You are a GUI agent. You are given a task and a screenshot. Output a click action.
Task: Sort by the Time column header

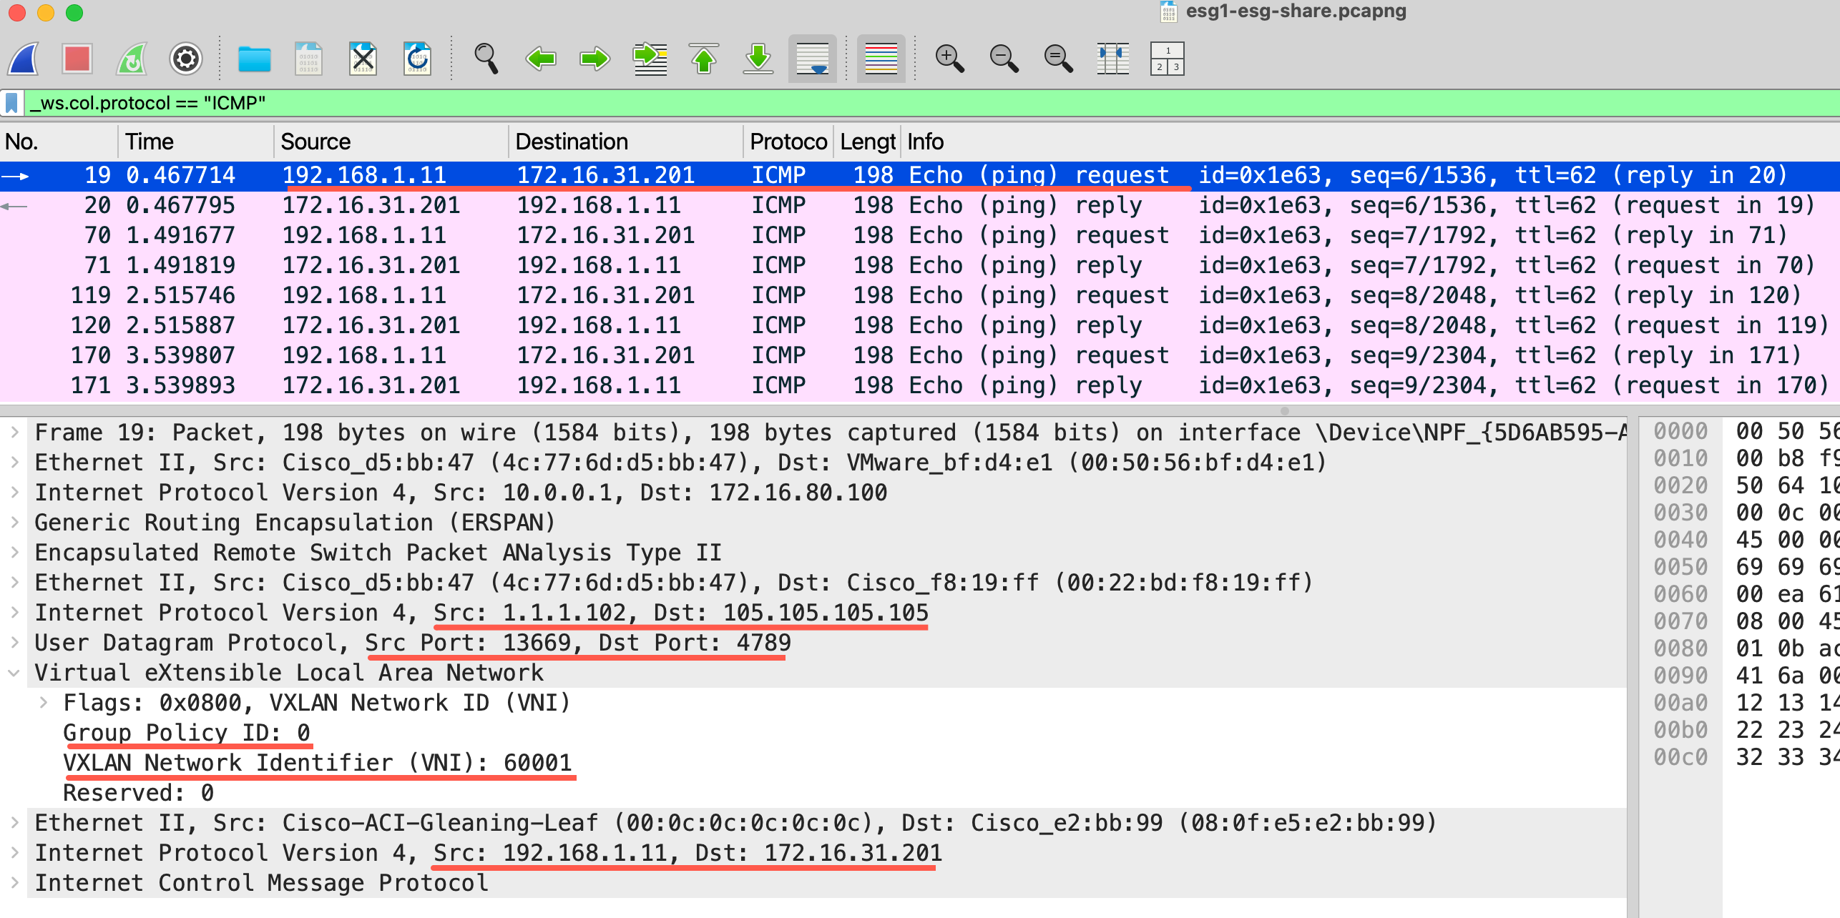pos(195,142)
